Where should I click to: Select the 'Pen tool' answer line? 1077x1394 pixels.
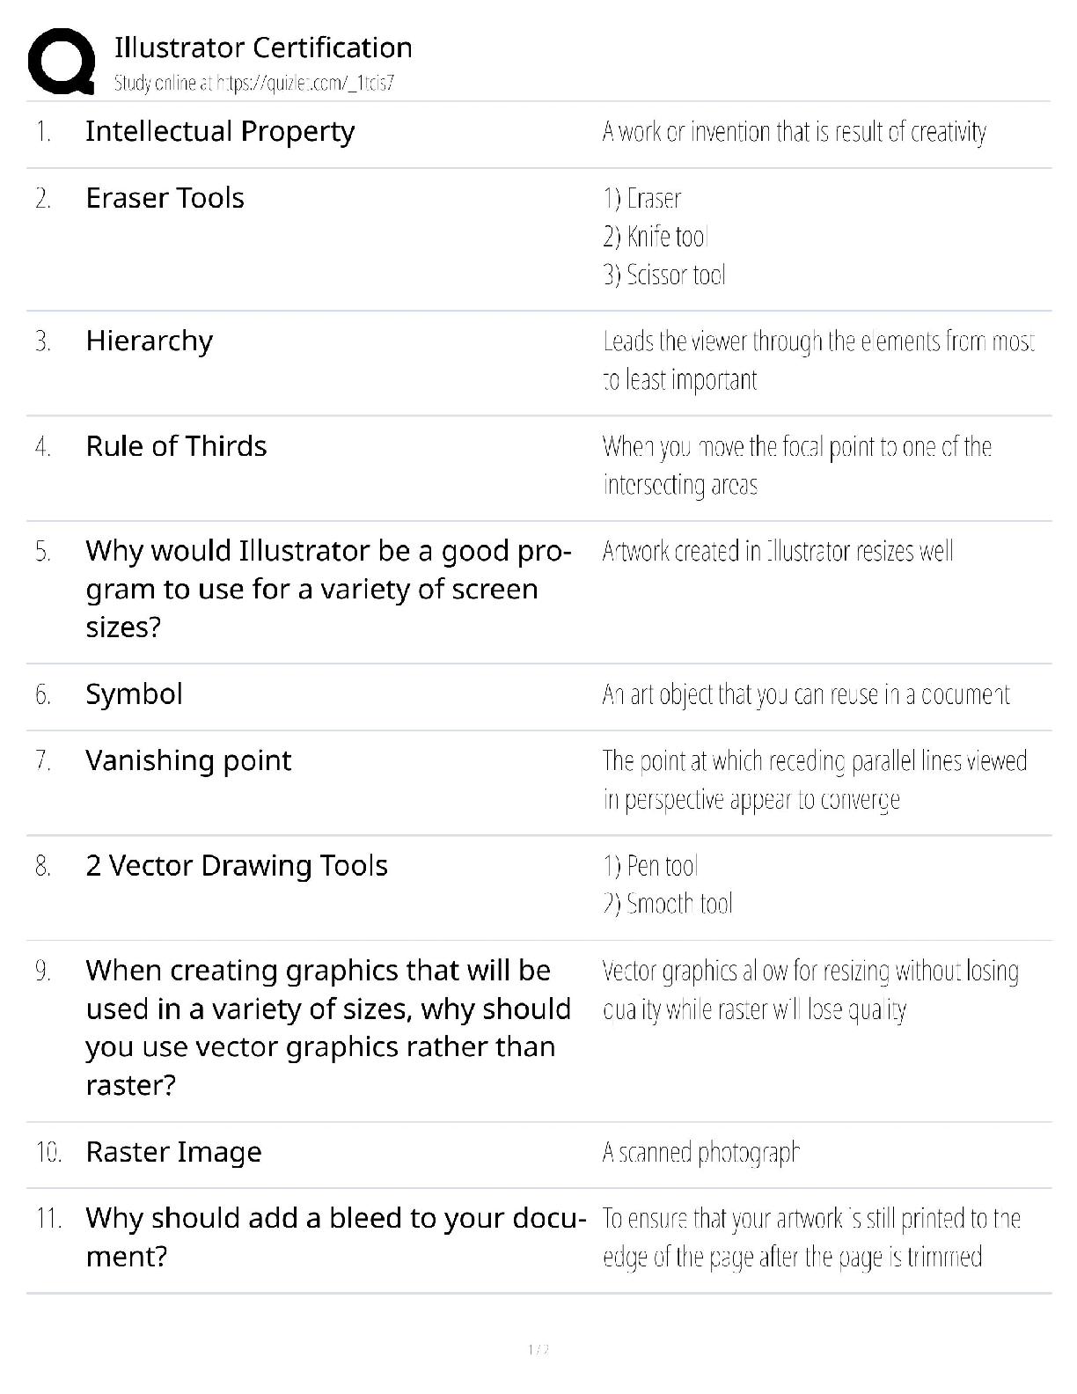tap(650, 867)
